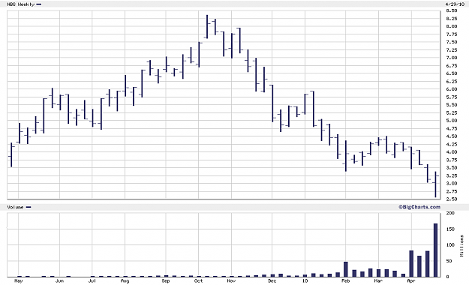Click the "Nov" month label

pyautogui.click(x=231, y=281)
